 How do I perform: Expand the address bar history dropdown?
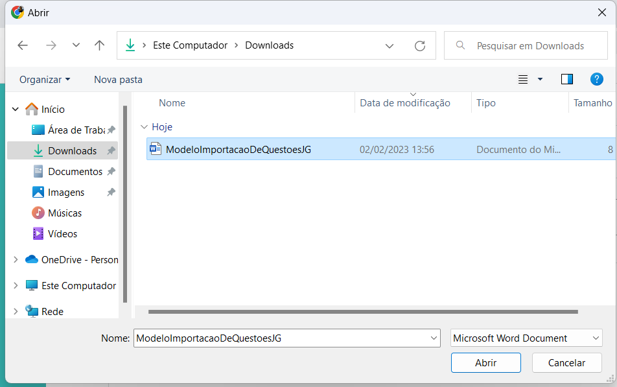tap(390, 46)
